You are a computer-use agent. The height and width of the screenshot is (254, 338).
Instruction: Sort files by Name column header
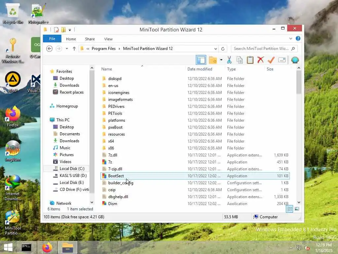(107, 69)
